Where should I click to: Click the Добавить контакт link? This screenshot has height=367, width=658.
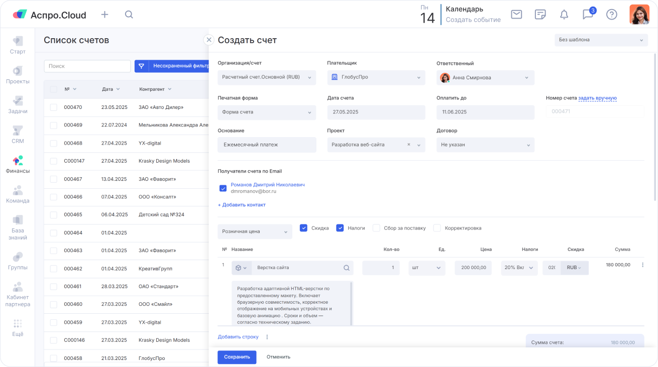point(242,205)
